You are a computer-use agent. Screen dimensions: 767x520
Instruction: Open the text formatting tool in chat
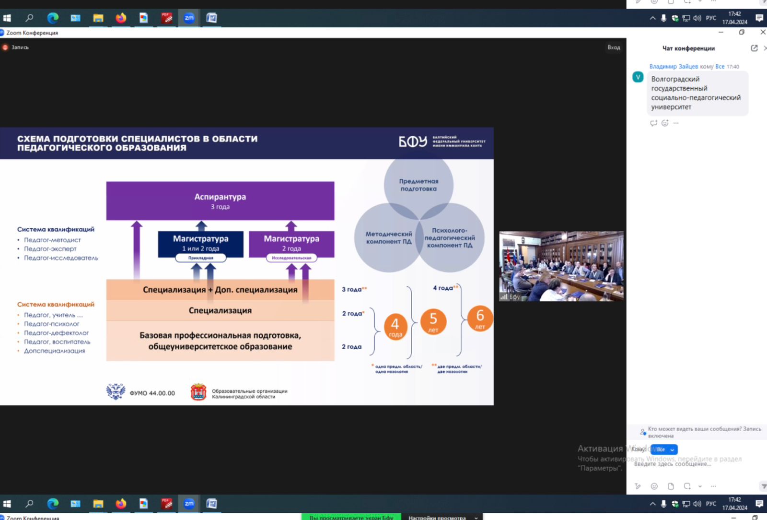click(x=638, y=486)
